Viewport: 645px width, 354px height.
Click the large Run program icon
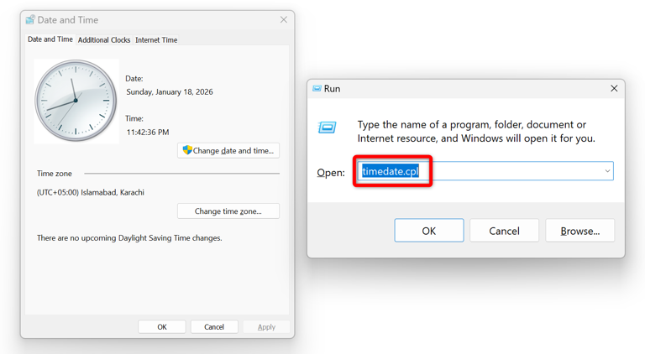328,128
